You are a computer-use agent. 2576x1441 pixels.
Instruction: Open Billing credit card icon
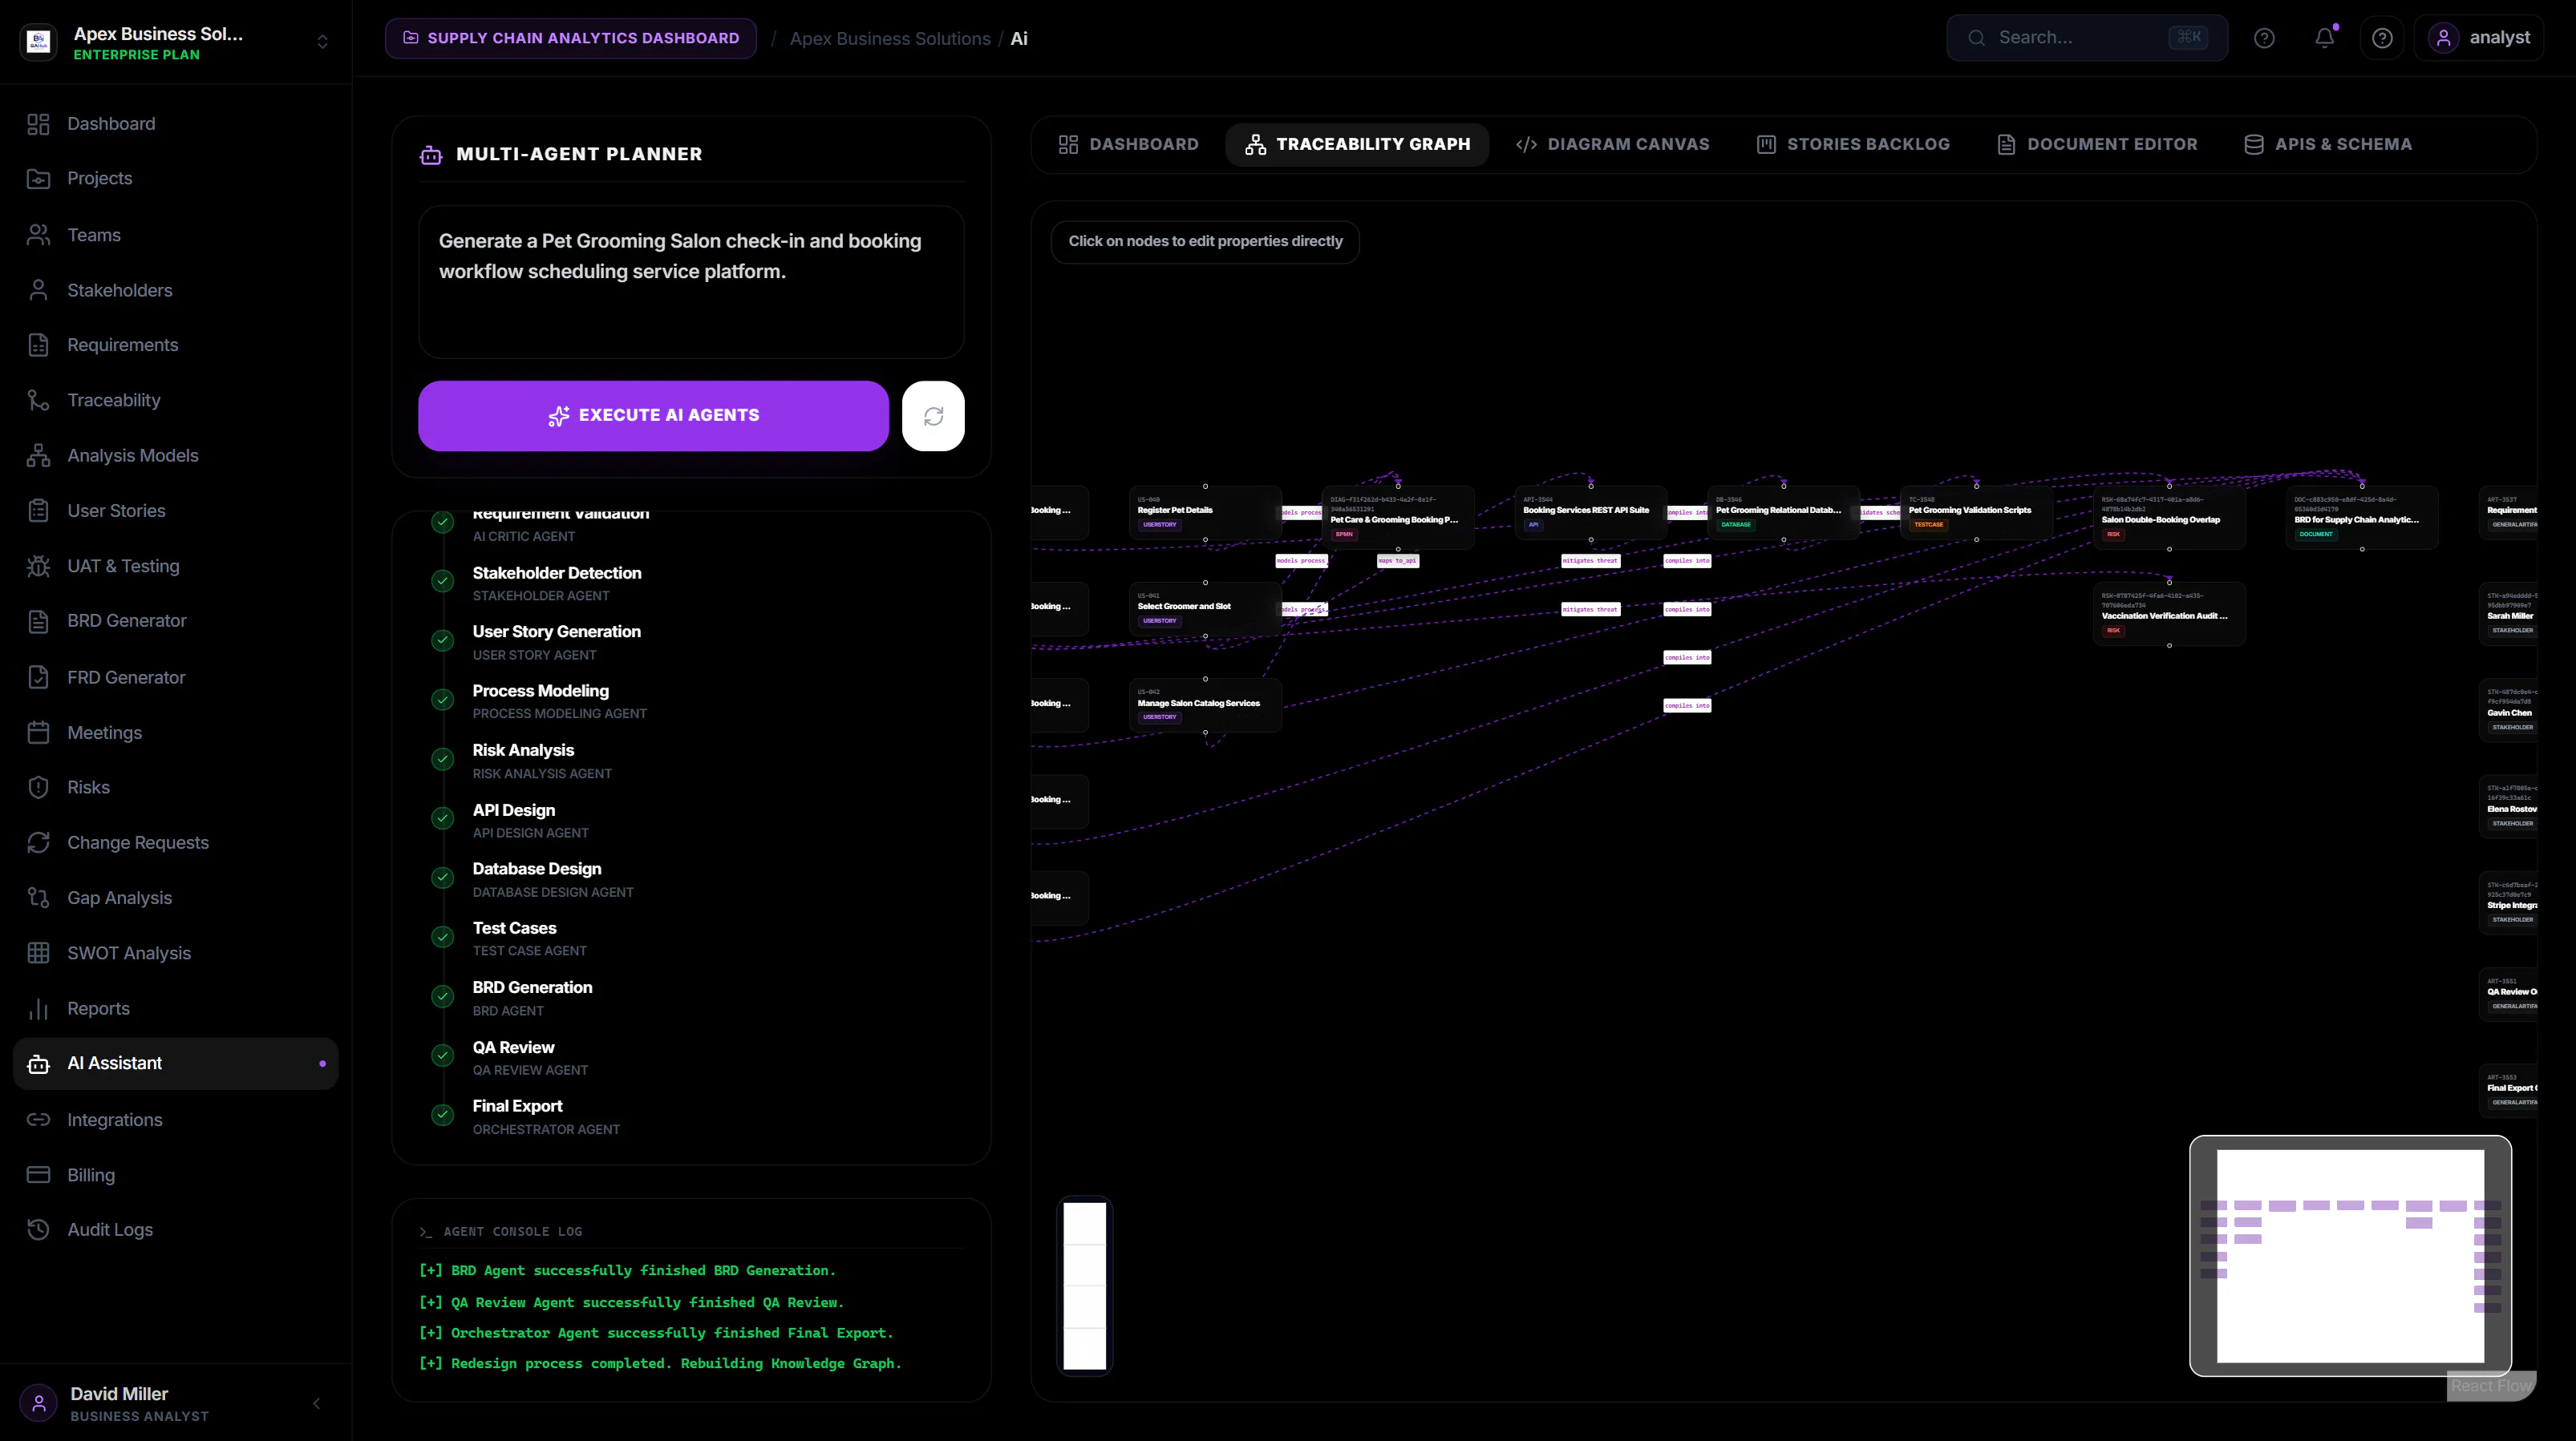point(38,1175)
